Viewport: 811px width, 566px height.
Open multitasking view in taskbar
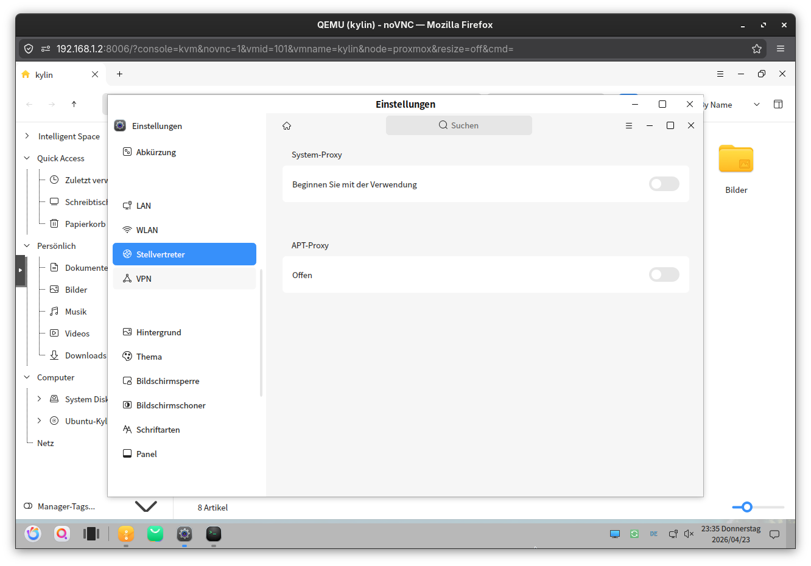point(91,534)
